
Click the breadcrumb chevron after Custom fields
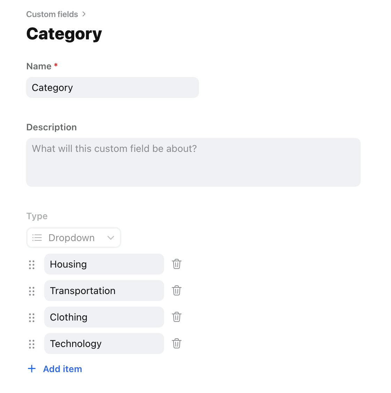[x=84, y=14]
